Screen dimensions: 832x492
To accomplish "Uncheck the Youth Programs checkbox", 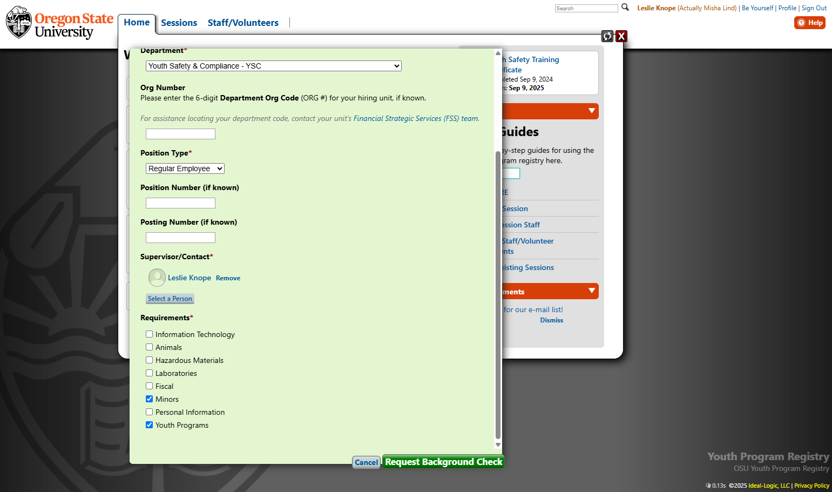I will coord(150,425).
